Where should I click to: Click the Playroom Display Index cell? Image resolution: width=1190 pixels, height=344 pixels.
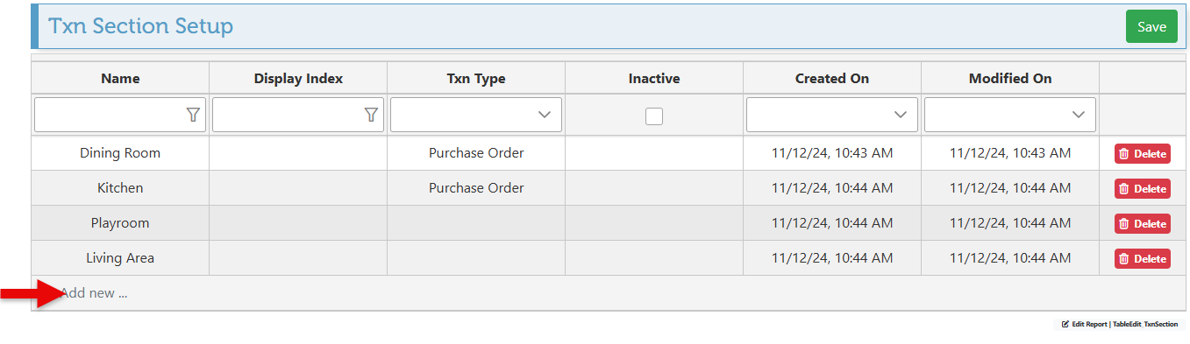298,223
